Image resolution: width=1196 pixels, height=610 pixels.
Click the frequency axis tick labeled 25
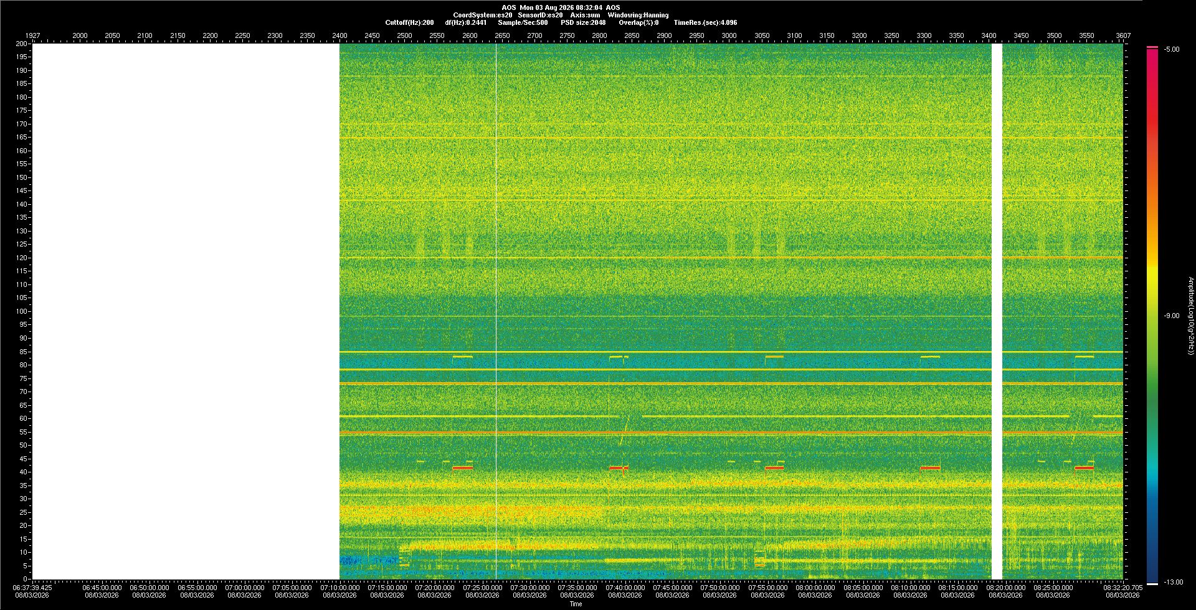point(24,512)
